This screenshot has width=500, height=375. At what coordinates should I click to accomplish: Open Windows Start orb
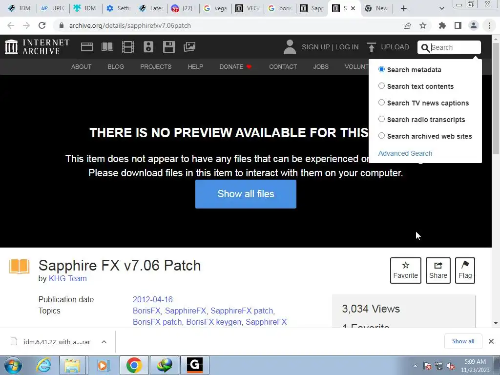tap(13, 365)
